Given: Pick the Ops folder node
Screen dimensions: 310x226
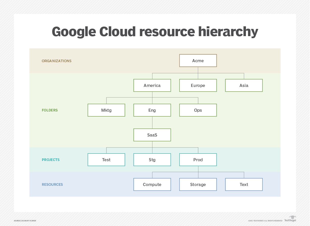Looking at the screenshot, I should coord(198,110).
